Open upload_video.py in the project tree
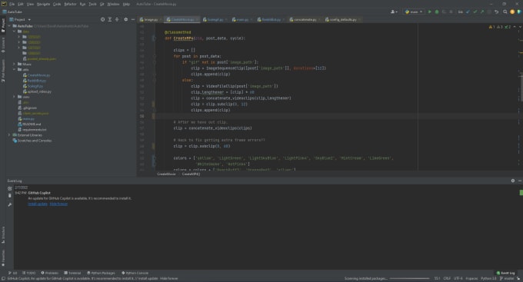523x282 pixels. [x=37, y=91]
